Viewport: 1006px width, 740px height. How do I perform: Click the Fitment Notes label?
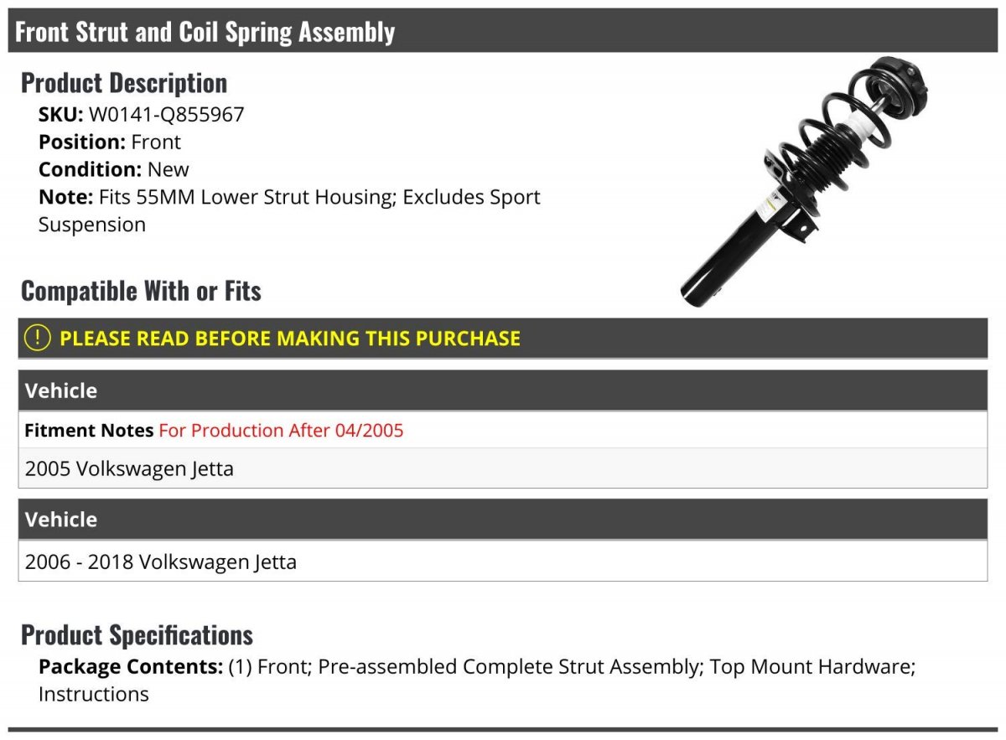tap(89, 431)
